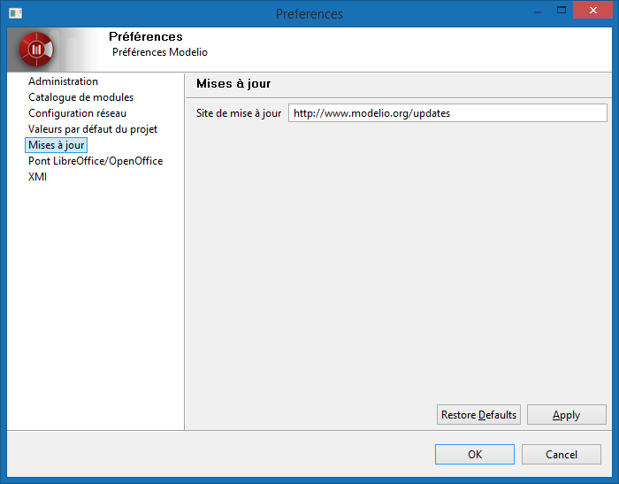This screenshot has width=619, height=484.
Task: Confirm the dialog with OK
Action: click(x=475, y=455)
